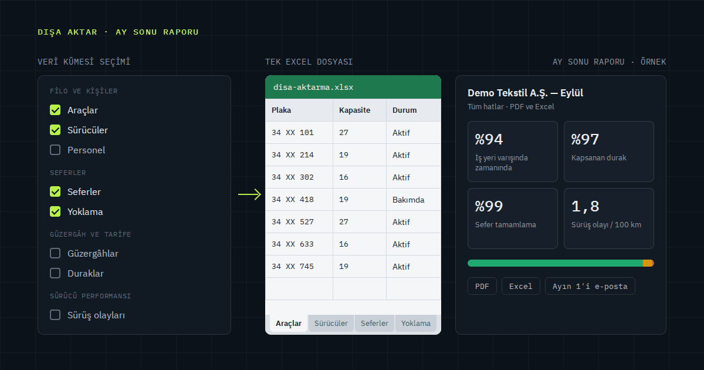Uncheck the Yoklama dataset checkbox
Screen dimensions: 704x370
(x=55, y=211)
